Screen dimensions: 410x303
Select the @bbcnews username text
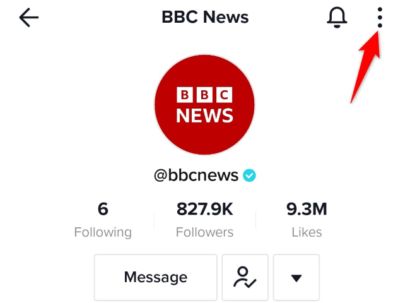(196, 175)
